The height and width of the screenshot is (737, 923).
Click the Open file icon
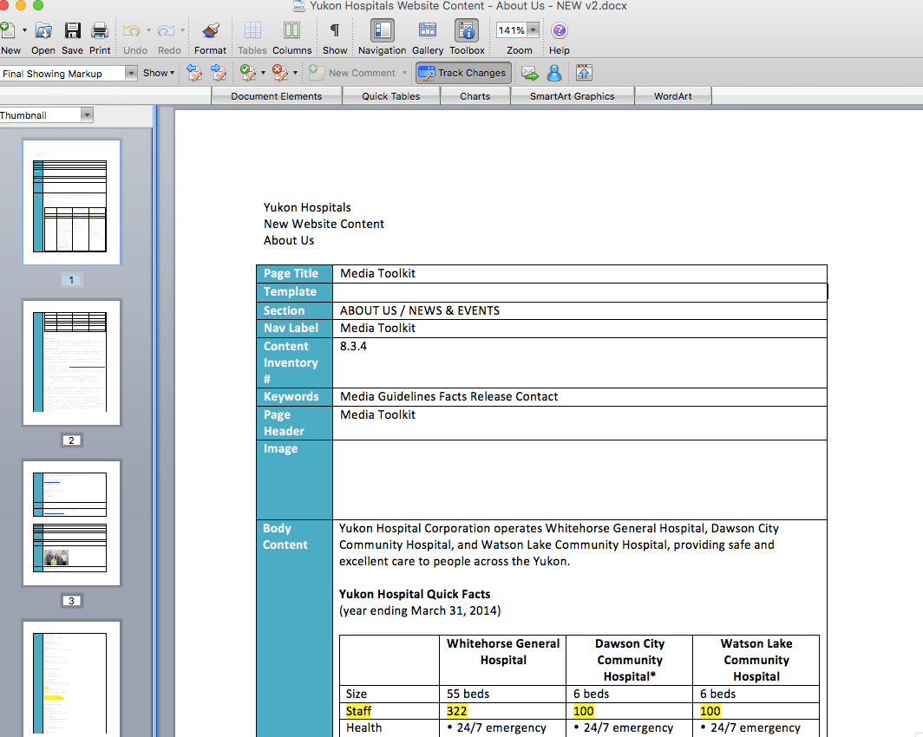point(43,30)
